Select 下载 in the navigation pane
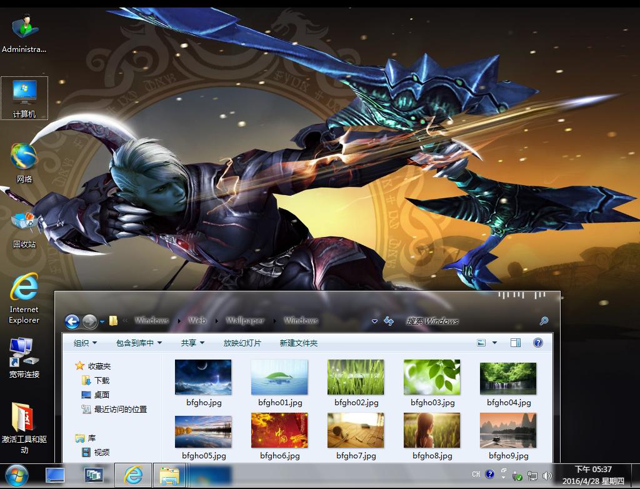 click(96, 380)
